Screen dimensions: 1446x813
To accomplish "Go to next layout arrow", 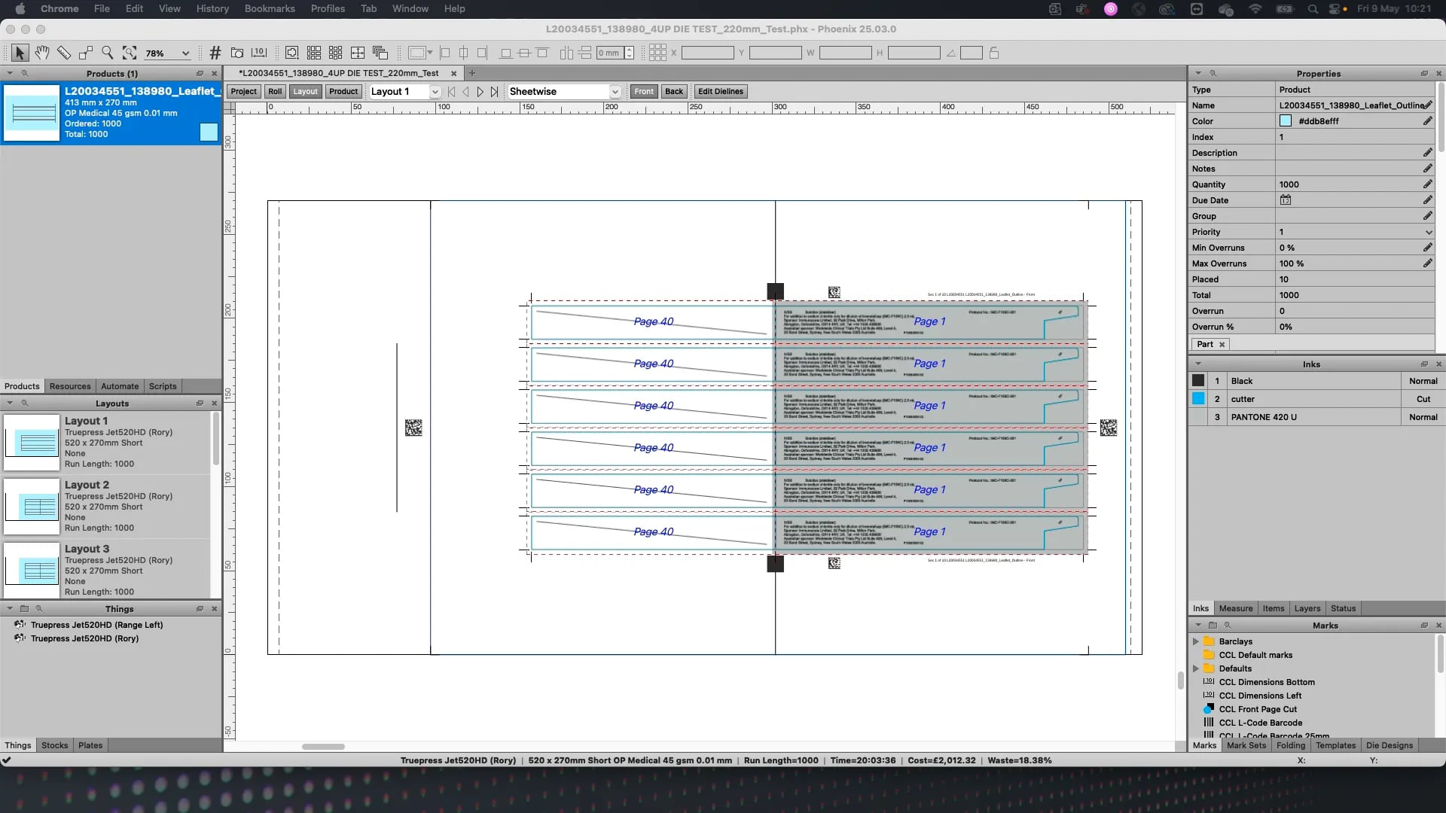I will click(x=480, y=92).
